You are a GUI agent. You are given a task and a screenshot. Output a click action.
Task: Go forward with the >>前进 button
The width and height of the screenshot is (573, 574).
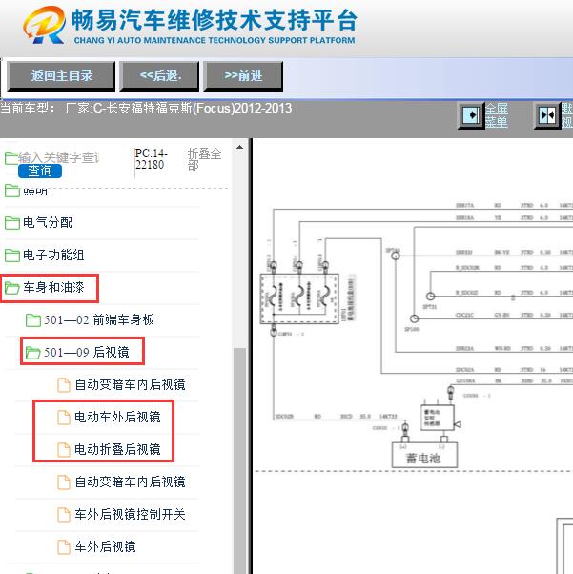(243, 76)
